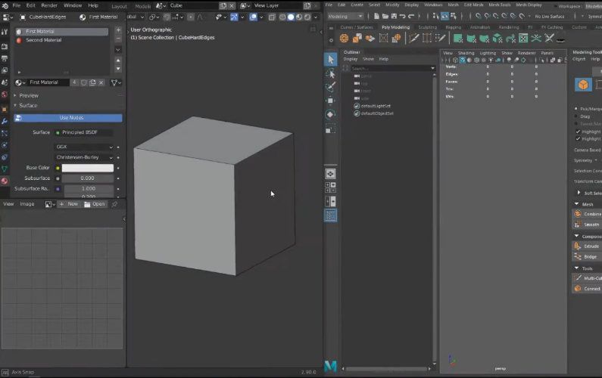Open the Blender Render menu
602x378 pixels.
[x=49, y=5]
